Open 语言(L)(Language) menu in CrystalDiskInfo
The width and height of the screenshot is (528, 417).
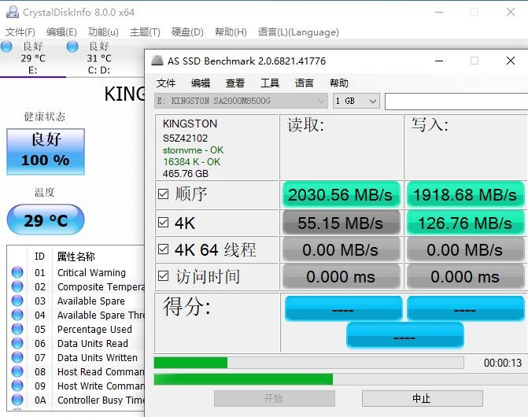(x=298, y=32)
